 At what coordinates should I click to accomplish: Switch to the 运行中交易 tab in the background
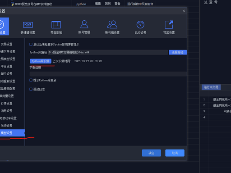(211, 87)
